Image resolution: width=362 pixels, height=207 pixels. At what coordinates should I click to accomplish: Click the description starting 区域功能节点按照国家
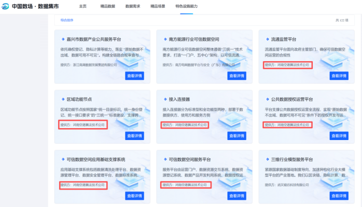tap(102, 112)
